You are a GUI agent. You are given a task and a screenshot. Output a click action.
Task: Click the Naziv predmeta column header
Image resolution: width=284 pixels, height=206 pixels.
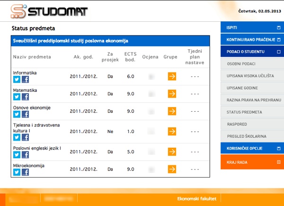pos(32,57)
